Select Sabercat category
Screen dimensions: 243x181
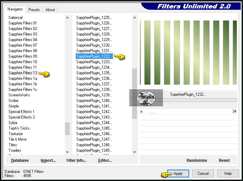16,18
